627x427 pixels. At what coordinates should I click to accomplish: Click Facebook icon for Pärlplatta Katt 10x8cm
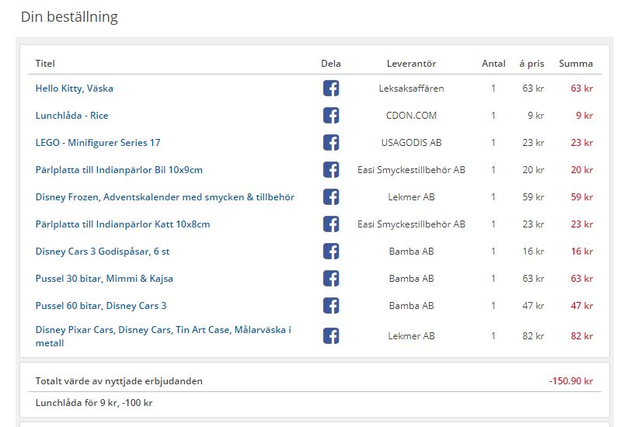[x=331, y=224]
